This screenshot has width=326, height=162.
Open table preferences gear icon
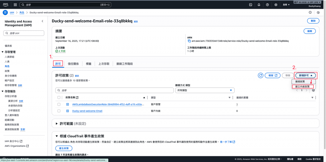pos(314,90)
